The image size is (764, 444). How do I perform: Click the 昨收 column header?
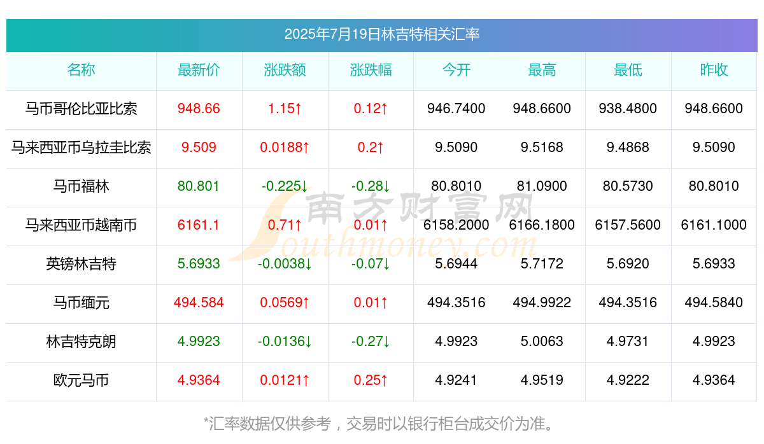point(714,70)
